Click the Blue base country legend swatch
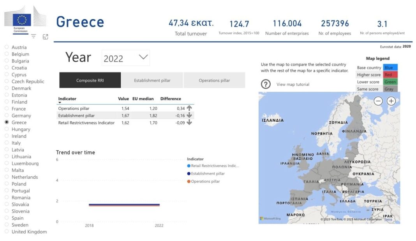Viewport: 416px width, 241px height. coord(390,67)
